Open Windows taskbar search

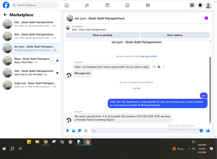pyautogui.click(x=12, y=149)
